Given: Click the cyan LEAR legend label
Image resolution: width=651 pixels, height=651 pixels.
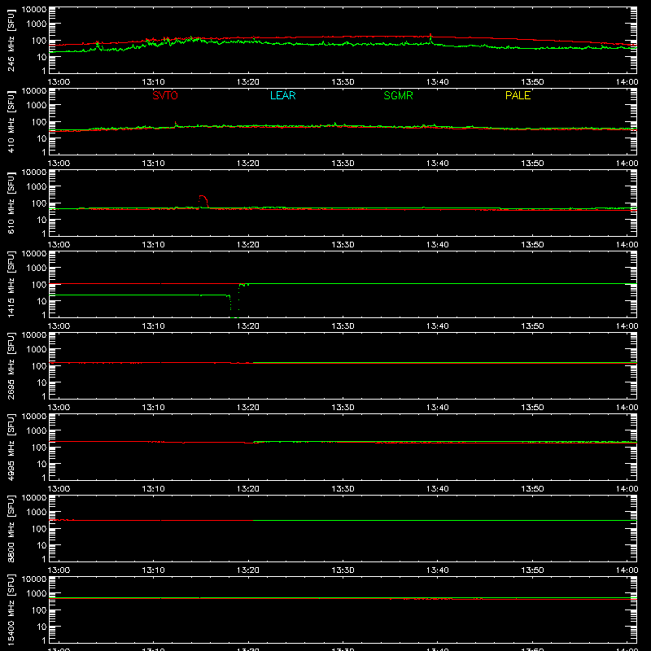Looking at the screenshot, I should pyautogui.click(x=282, y=95).
